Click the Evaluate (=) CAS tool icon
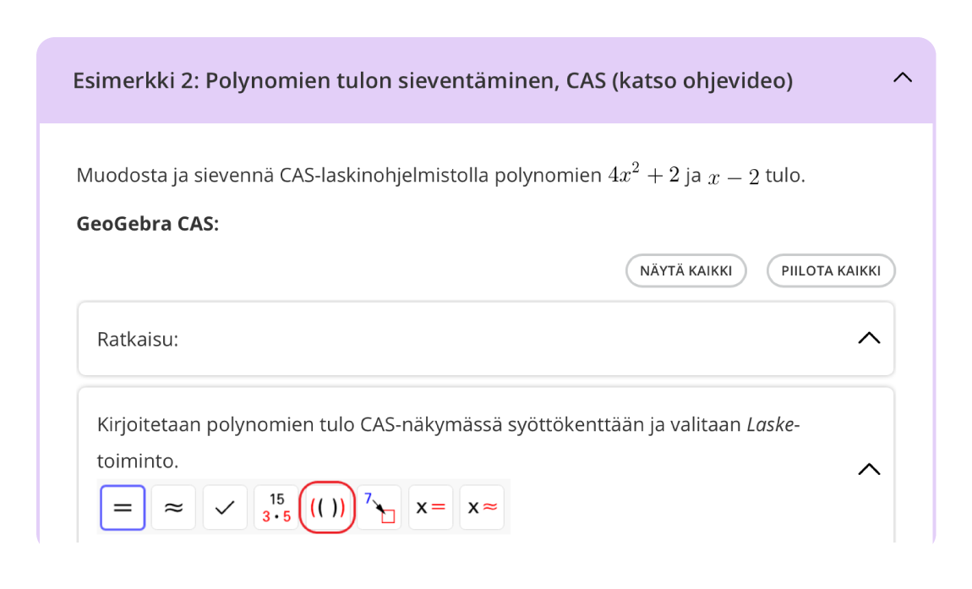 (123, 508)
